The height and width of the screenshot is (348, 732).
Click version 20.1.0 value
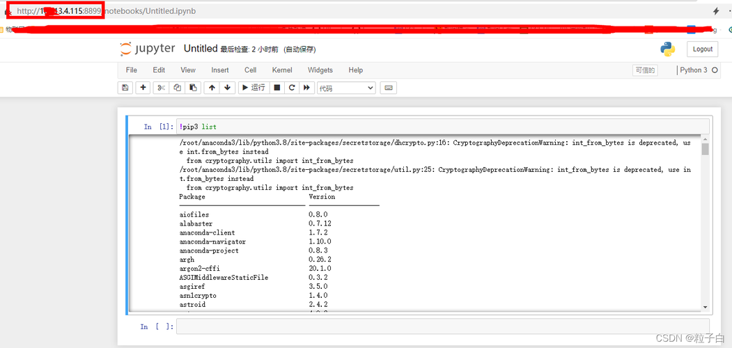pos(320,268)
